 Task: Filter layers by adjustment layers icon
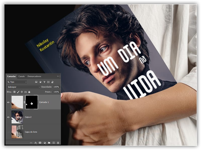[40, 82]
